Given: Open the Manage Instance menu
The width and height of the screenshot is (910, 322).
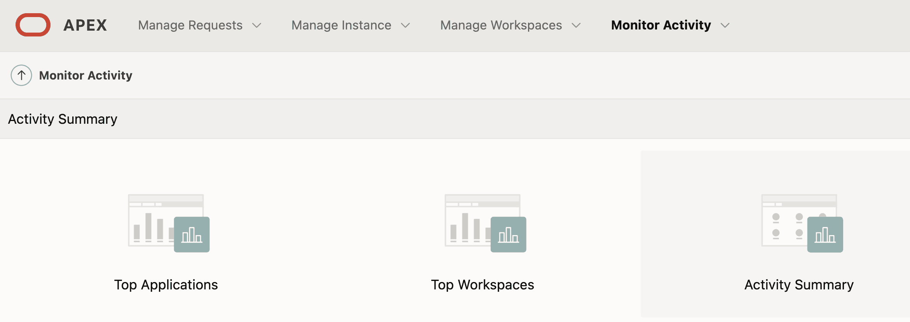Looking at the screenshot, I should tap(342, 25).
